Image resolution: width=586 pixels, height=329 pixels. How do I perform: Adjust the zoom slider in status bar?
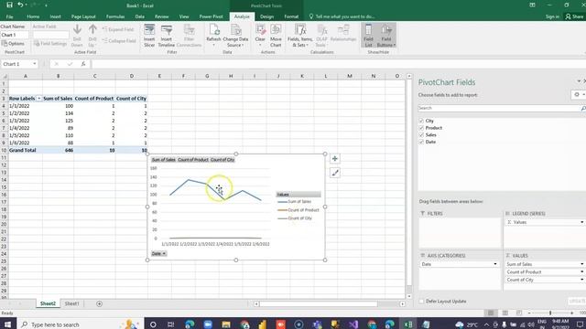tap(550, 313)
